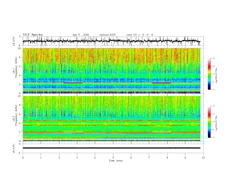
Task: Click the "-5" volt tick on ch.1(V) axis
Action: click(19, 46)
